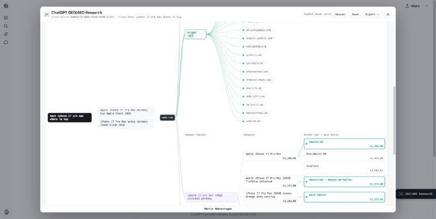Click the GEO/AEO Research scanner icon in header
436x219 pixels.
pos(47,15)
